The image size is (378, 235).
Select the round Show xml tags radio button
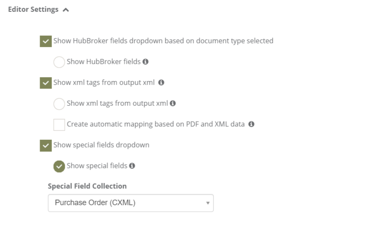pyautogui.click(x=59, y=104)
